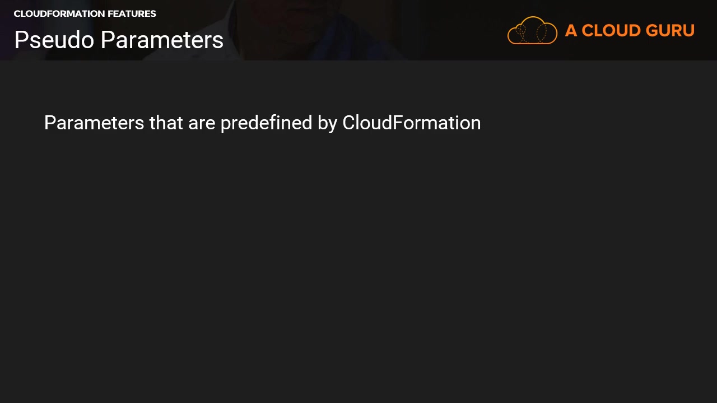Screen dimensions: 717x403
Task: Click the first word "Parameters" in body sentence
Action: (x=94, y=123)
